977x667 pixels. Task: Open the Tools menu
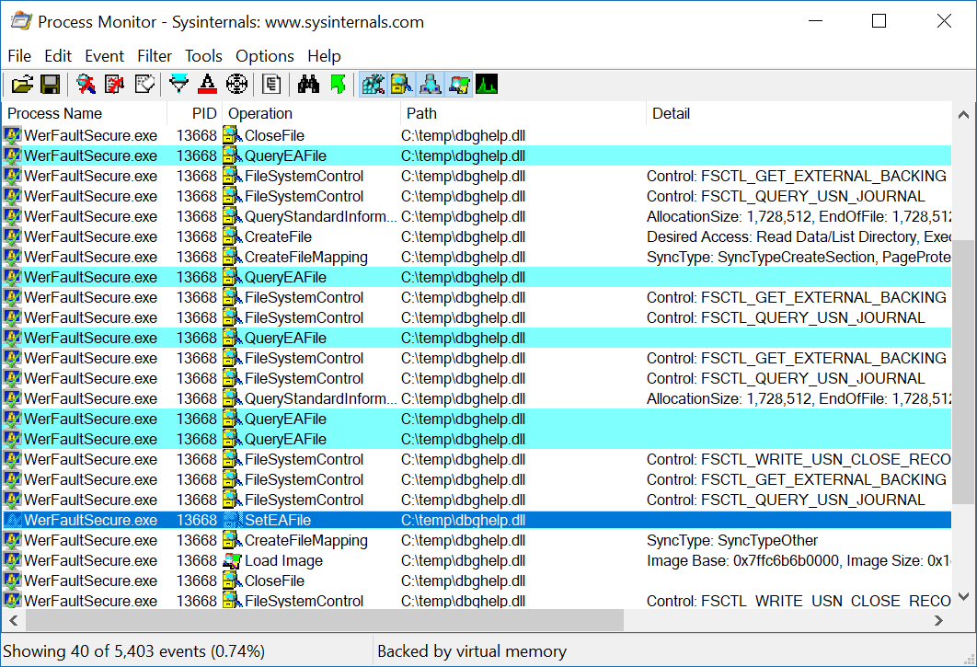203,56
